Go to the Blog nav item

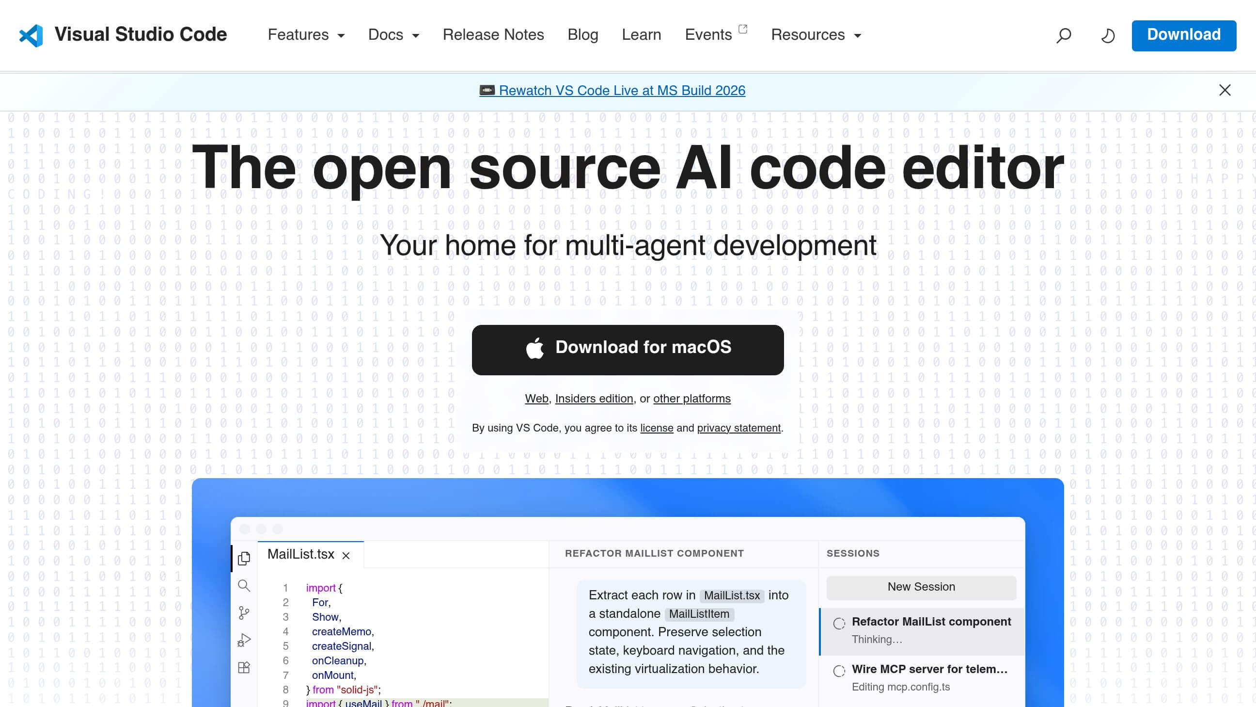pos(582,35)
